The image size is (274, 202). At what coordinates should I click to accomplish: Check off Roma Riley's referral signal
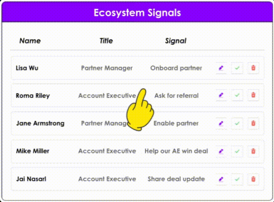click(237, 96)
